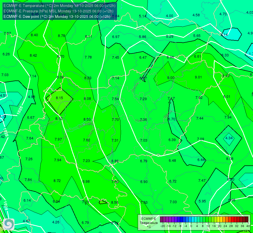Click the 4.00 temperature value

click(170, 16)
